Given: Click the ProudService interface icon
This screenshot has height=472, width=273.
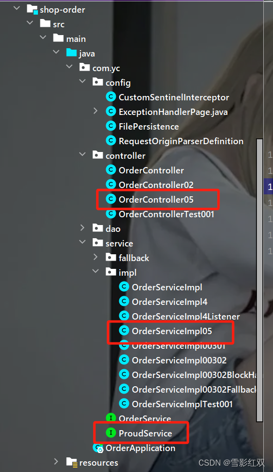Looking at the screenshot, I should point(111,433).
